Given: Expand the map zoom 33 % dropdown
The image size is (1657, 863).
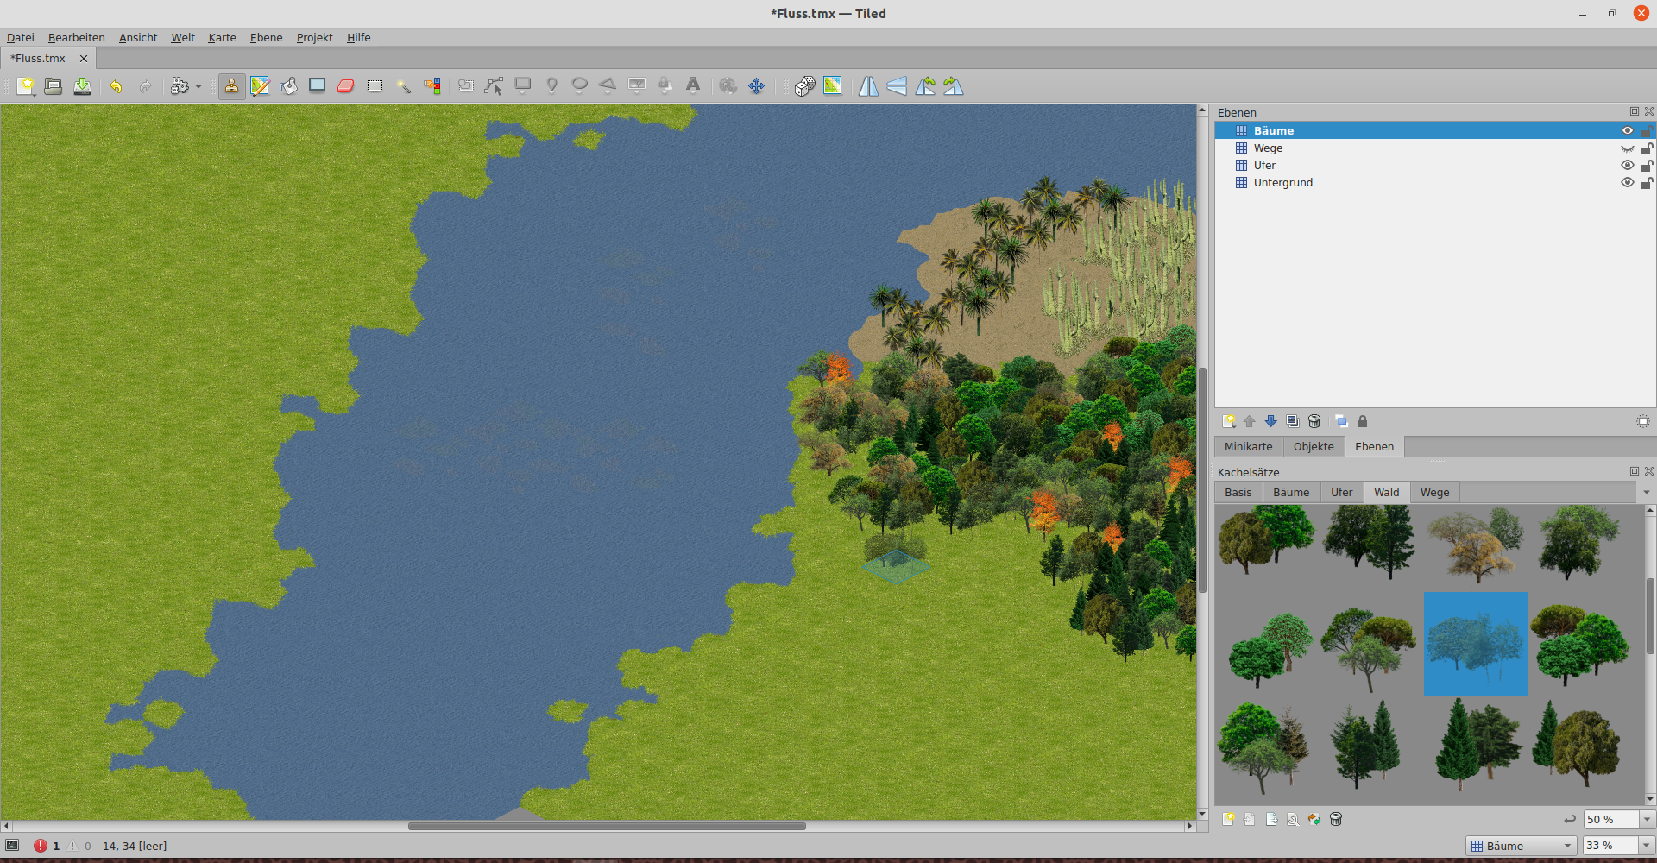Looking at the screenshot, I should click(x=1646, y=846).
